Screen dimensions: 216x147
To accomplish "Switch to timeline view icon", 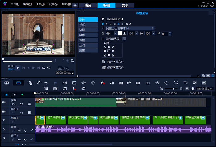I will click(19, 83).
